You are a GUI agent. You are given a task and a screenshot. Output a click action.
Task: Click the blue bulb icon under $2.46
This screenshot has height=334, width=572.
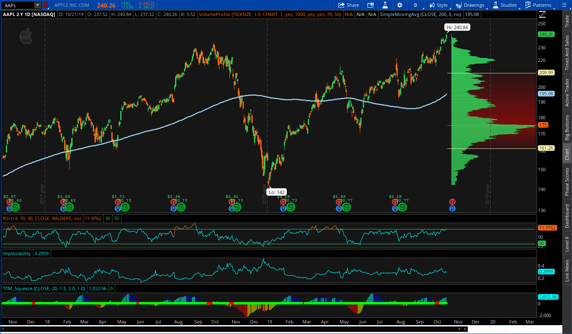[x=339, y=208]
